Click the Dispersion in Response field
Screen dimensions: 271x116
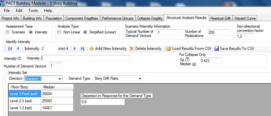(103, 102)
